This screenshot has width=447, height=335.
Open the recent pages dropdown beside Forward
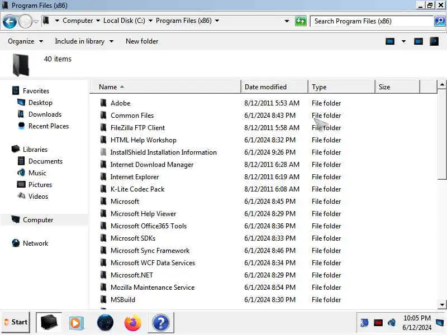coord(36,21)
